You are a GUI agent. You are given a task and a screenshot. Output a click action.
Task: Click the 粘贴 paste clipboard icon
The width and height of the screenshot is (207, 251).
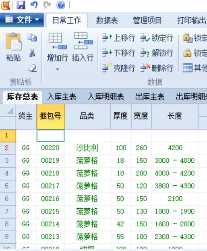coord(13,41)
